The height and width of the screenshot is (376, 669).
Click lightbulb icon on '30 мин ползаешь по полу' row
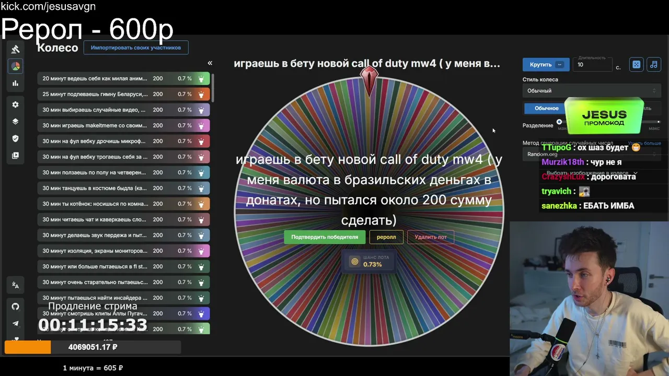click(x=201, y=173)
